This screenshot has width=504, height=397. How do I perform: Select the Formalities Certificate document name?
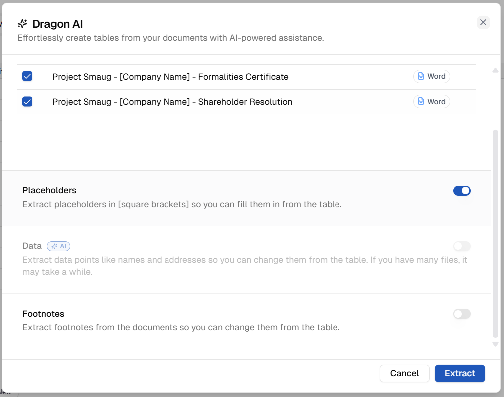(x=170, y=77)
